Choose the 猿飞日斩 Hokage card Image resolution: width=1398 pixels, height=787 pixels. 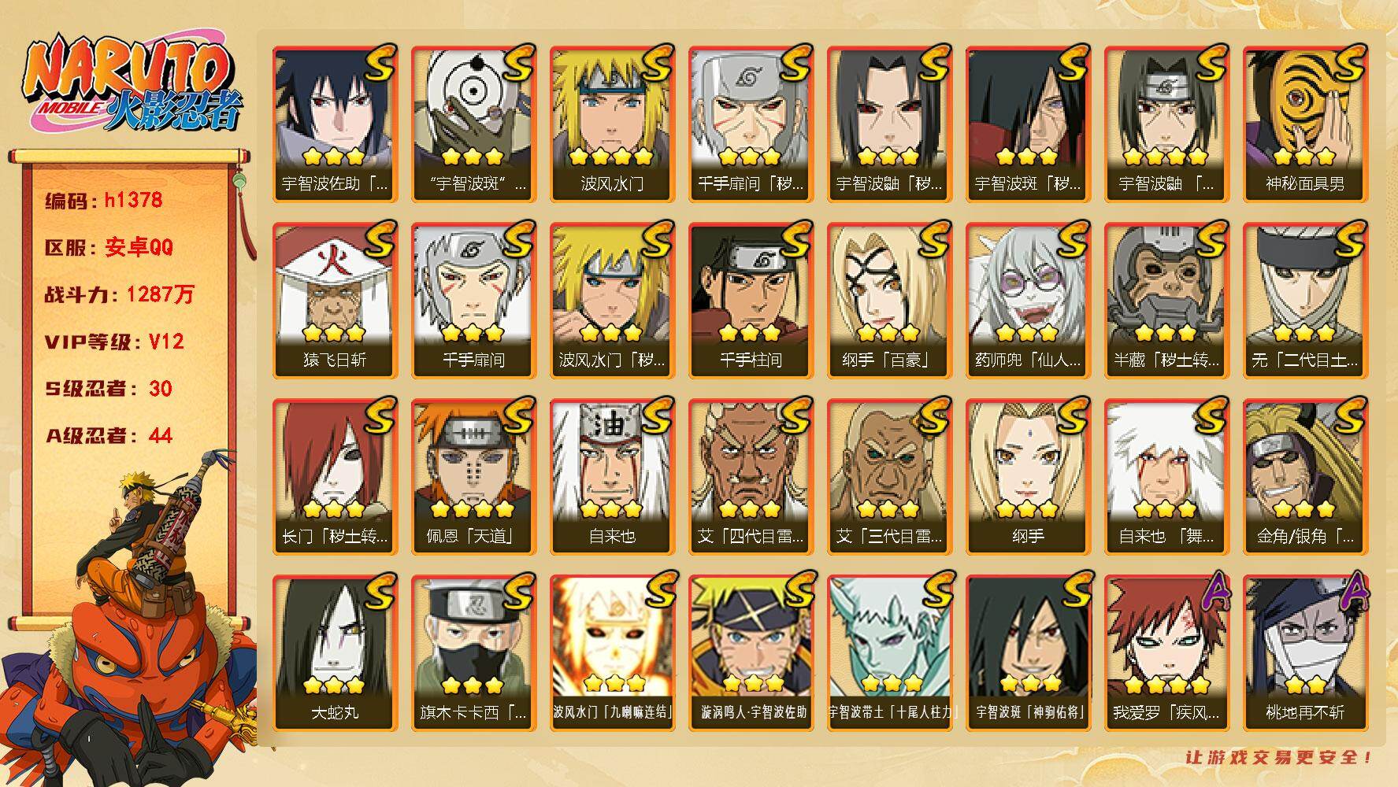pyautogui.click(x=335, y=301)
